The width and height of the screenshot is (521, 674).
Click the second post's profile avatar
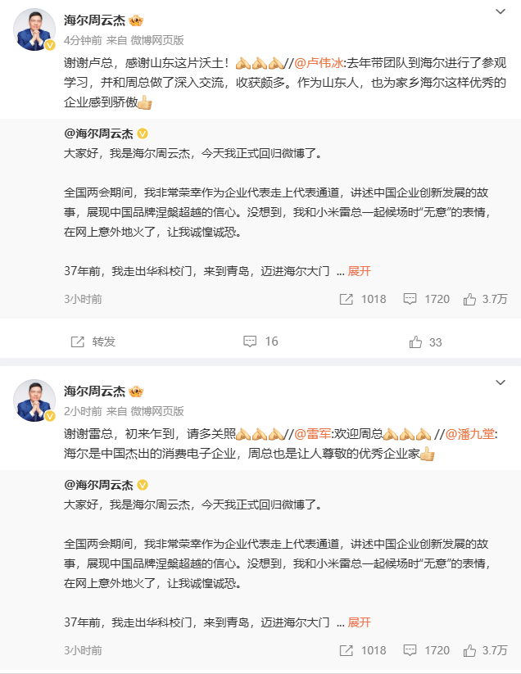click(35, 401)
